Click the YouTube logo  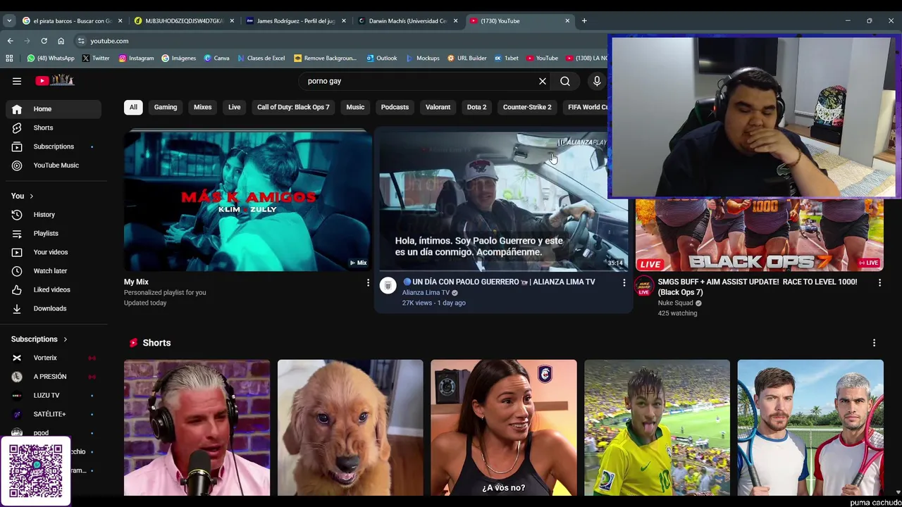55,80
